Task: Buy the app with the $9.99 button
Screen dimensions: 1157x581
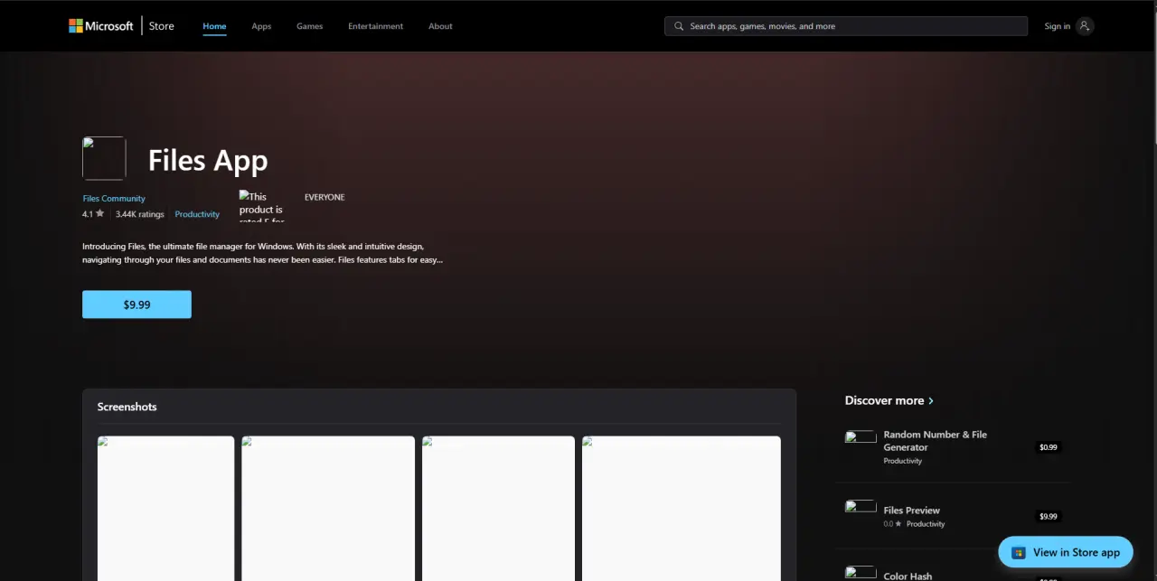Action: [136, 305]
